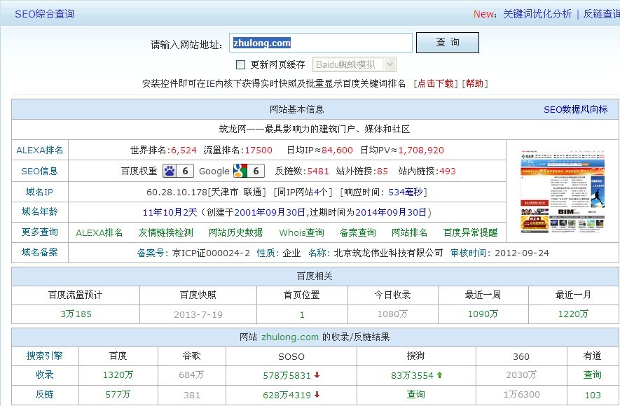620x406 pixels.
Task: Open the Baidu蜘蛛模拟 dropdown
Action: [354, 65]
